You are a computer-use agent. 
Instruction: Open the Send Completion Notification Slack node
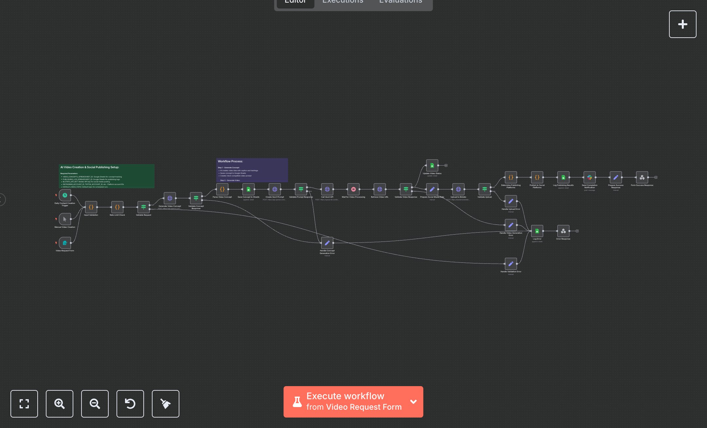[x=589, y=177]
